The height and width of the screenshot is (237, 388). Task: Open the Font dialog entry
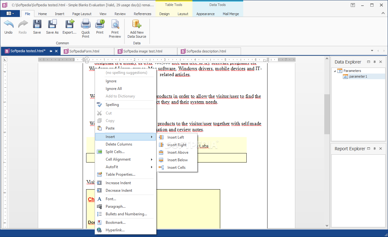126,199
